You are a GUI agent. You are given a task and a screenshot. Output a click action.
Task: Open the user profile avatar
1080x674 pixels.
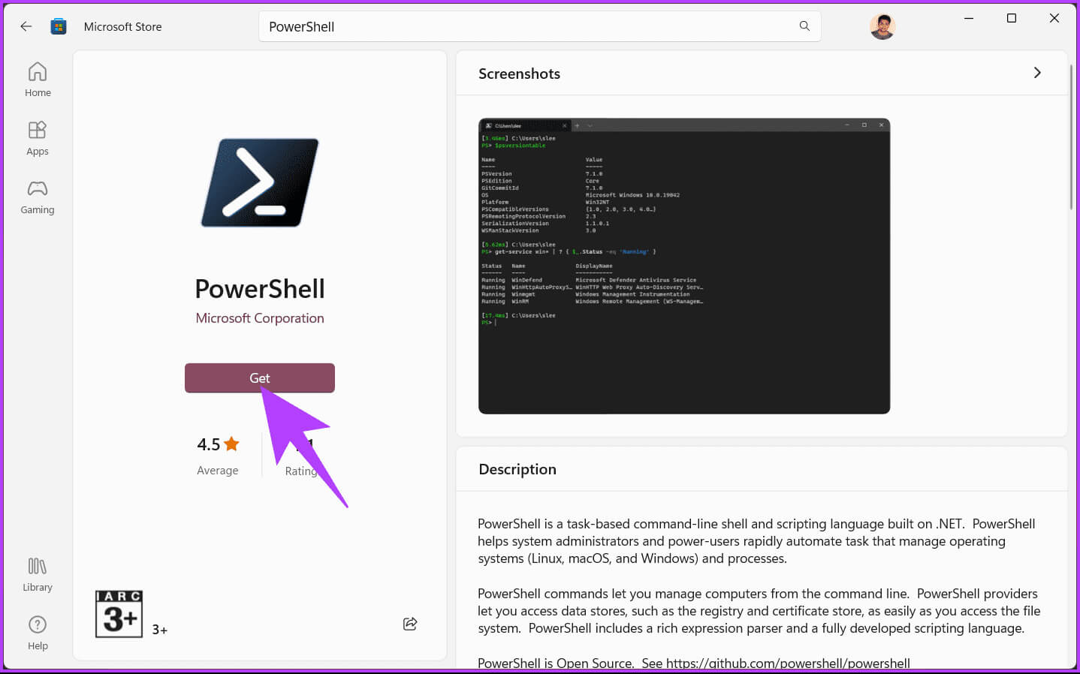[x=882, y=27]
